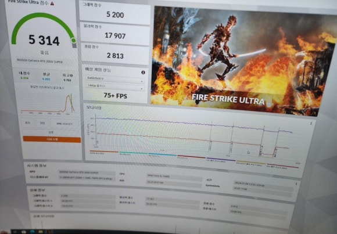Click the warning triangle next to Fire Strike Ultra score
Image resolution: width=337 pixels, height=234 pixels.
click(52, 3)
